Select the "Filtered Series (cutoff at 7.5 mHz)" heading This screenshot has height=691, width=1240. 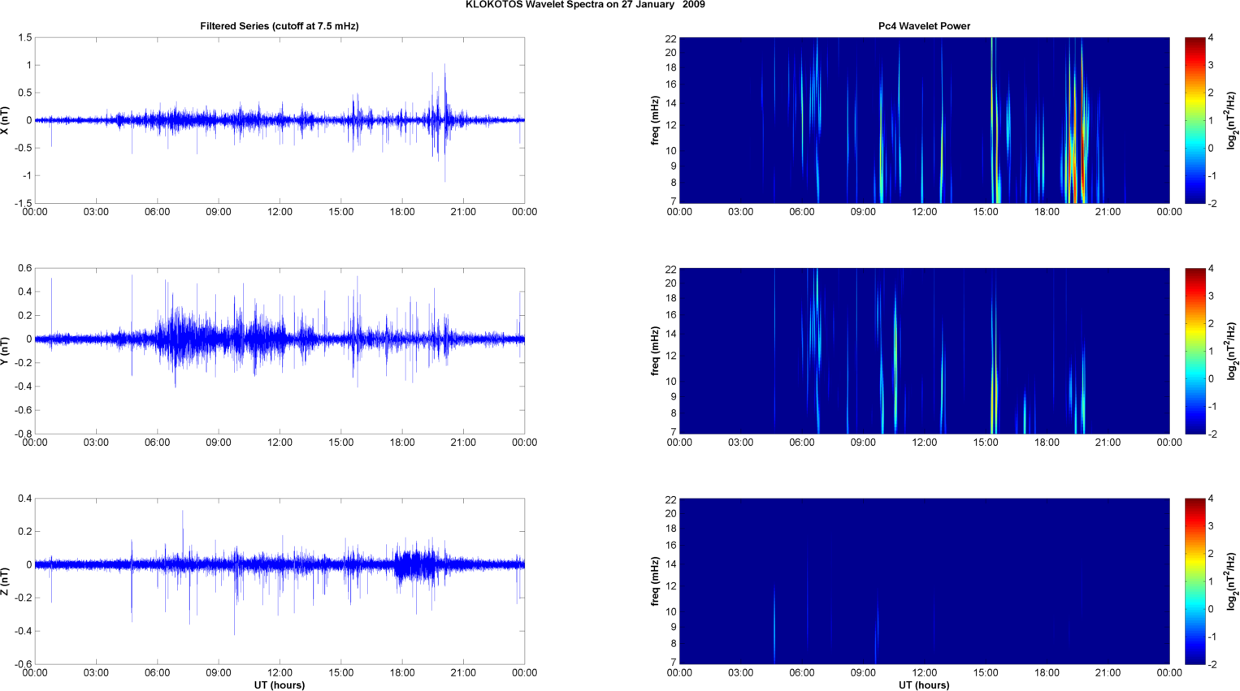[x=280, y=26]
